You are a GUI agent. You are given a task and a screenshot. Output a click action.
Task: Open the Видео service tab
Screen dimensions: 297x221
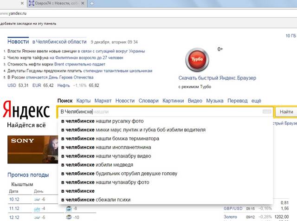(x=195, y=101)
